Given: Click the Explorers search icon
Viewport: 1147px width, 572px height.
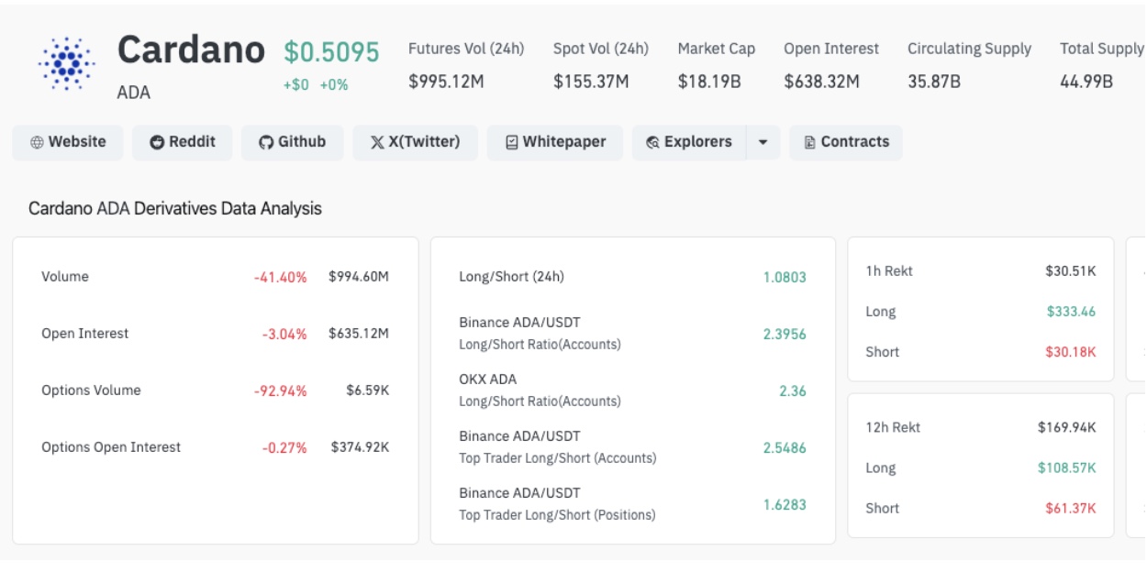Looking at the screenshot, I should (x=652, y=142).
